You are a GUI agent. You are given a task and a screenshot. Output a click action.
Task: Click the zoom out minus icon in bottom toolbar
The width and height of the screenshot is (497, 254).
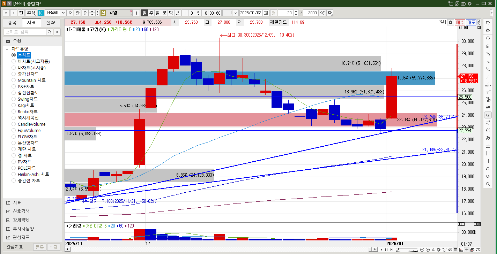tap(422, 249)
